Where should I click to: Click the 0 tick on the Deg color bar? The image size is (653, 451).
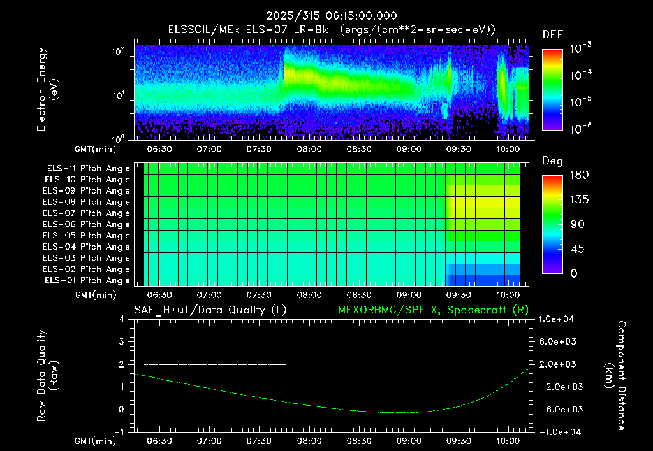coord(574,274)
